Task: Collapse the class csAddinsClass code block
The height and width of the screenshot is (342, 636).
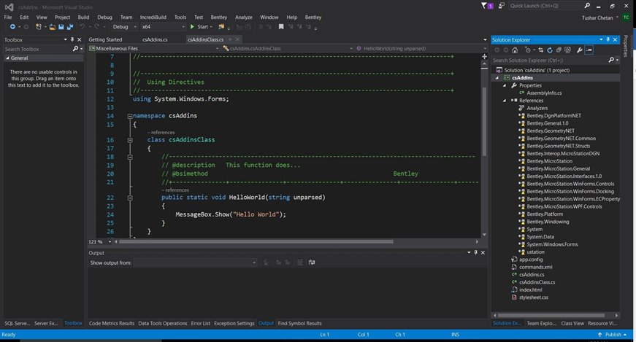Action: coord(130,140)
